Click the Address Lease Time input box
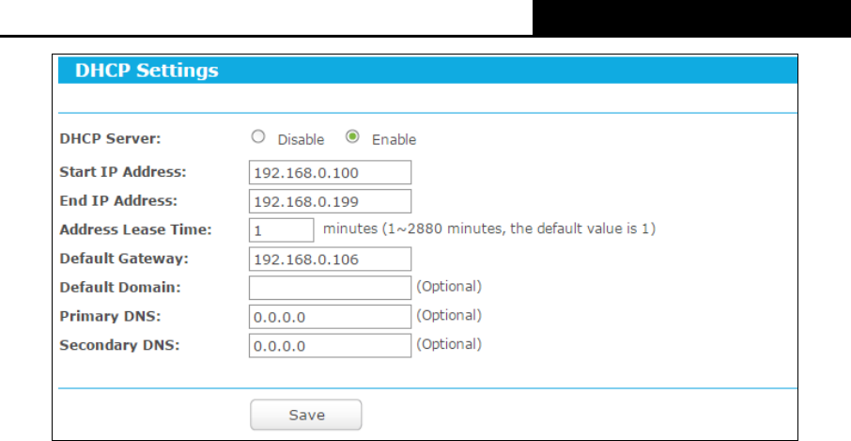This screenshot has height=441, width=851. (x=281, y=229)
